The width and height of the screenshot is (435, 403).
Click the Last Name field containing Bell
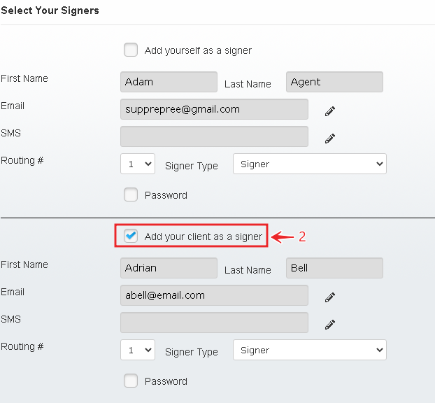pyautogui.click(x=334, y=268)
